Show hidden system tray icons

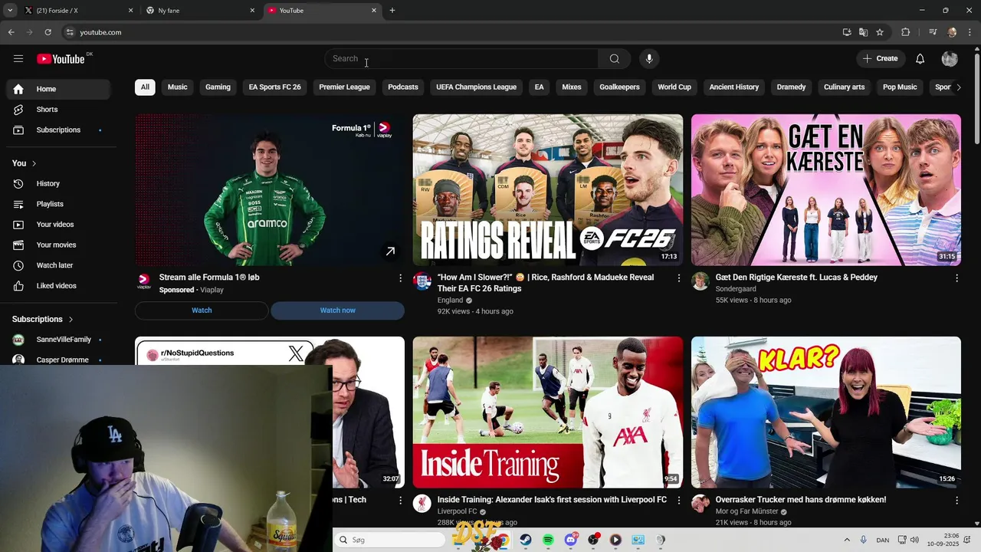(847, 540)
